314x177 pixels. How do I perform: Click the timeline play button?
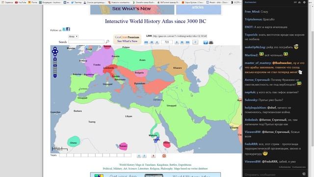tap(154, 156)
